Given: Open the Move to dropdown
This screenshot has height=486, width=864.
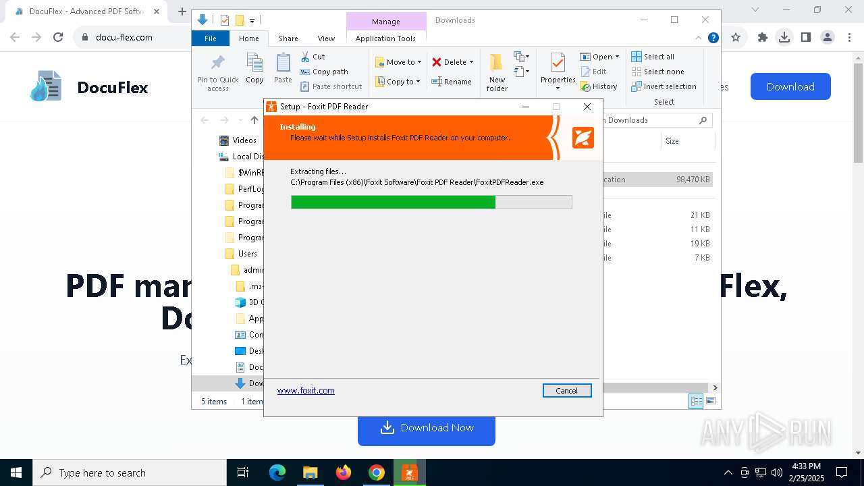Looking at the screenshot, I should pyautogui.click(x=398, y=62).
